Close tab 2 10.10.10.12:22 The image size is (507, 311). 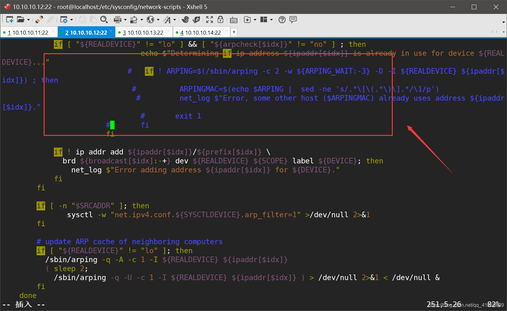(111, 31)
